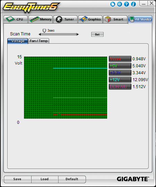The height and width of the screenshot is (187, 156).
Task: Click the 15 Volt axis label
Action: click(x=19, y=60)
